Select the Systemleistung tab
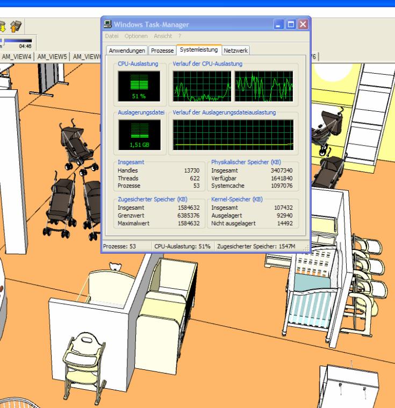Screen dimensions: 395x408 (x=199, y=49)
